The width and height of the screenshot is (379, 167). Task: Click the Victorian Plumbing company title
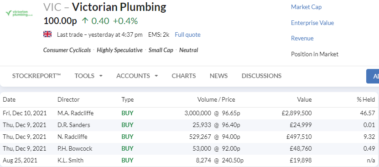click(x=119, y=7)
